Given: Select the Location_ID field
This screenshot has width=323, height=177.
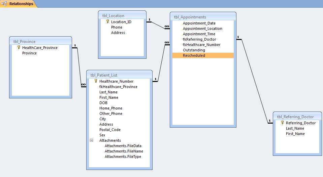Looking at the screenshot, I should [122, 22].
